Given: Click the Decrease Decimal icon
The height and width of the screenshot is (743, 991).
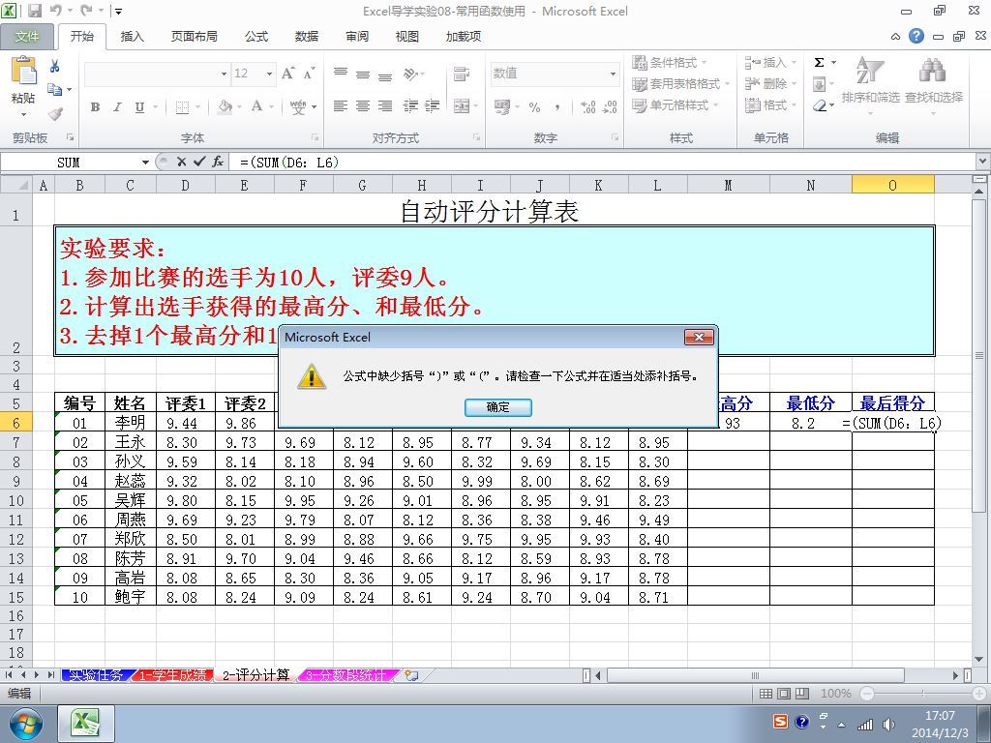Looking at the screenshot, I should click(610, 107).
